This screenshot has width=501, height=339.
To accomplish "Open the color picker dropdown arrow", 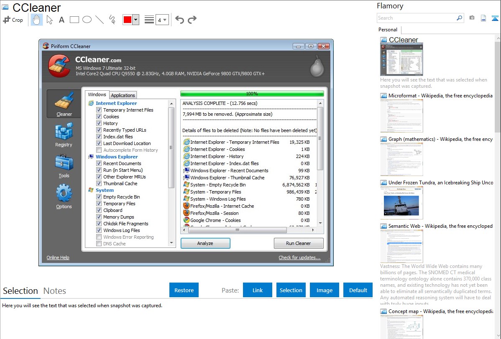I will point(135,20).
